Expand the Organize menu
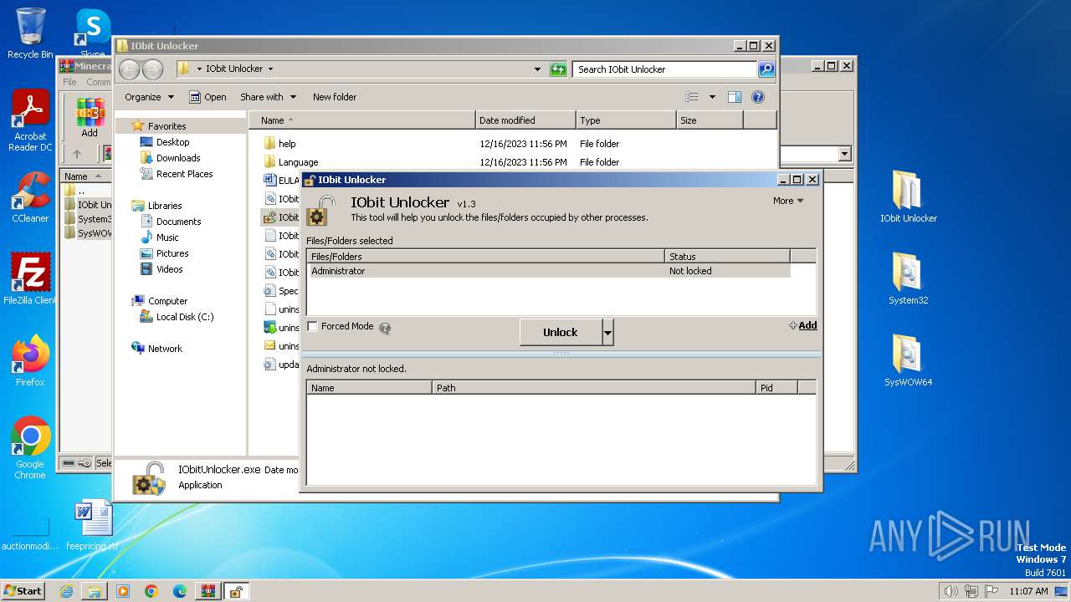Image resolution: width=1071 pixels, height=602 pixels. [149, 97]
